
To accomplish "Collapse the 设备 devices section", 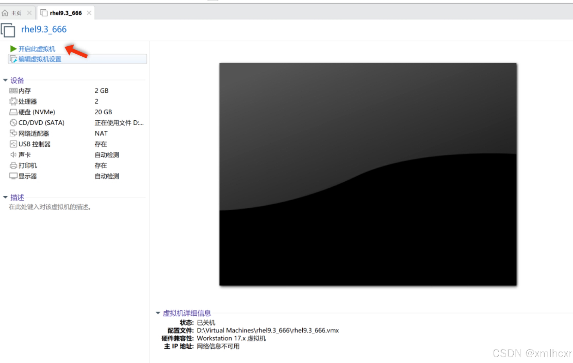I will click(5, 80).
